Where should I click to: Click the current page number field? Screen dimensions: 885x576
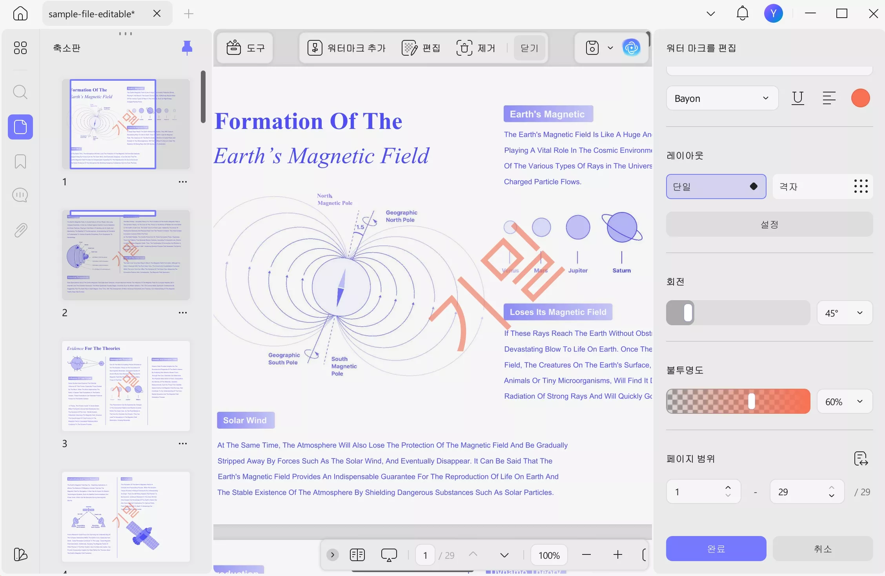[425, 555]
